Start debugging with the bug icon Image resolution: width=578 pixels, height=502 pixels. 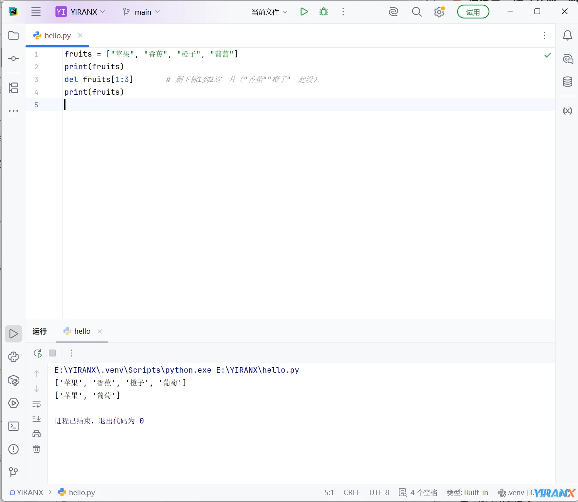click(x=324, y=12)
